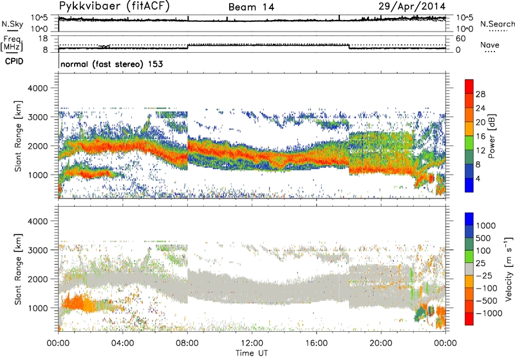The height and width of the screenshot is (357, 515).
Task: Click the "28" power colorbar tick label
Action: click(x=480, y=94)
